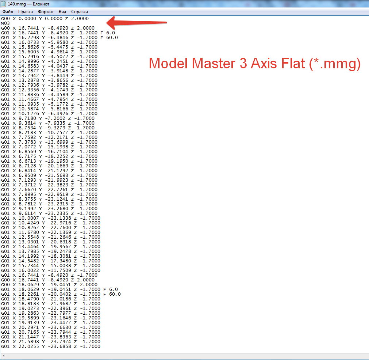Click line 'G01 X 15.2344 Y -15.0038'
The image size is (369, 360).
tap(51, 266)
